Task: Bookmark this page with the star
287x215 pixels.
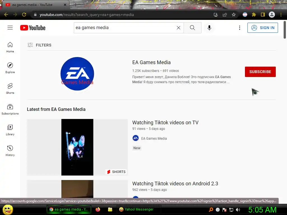Action: point(234,15)
